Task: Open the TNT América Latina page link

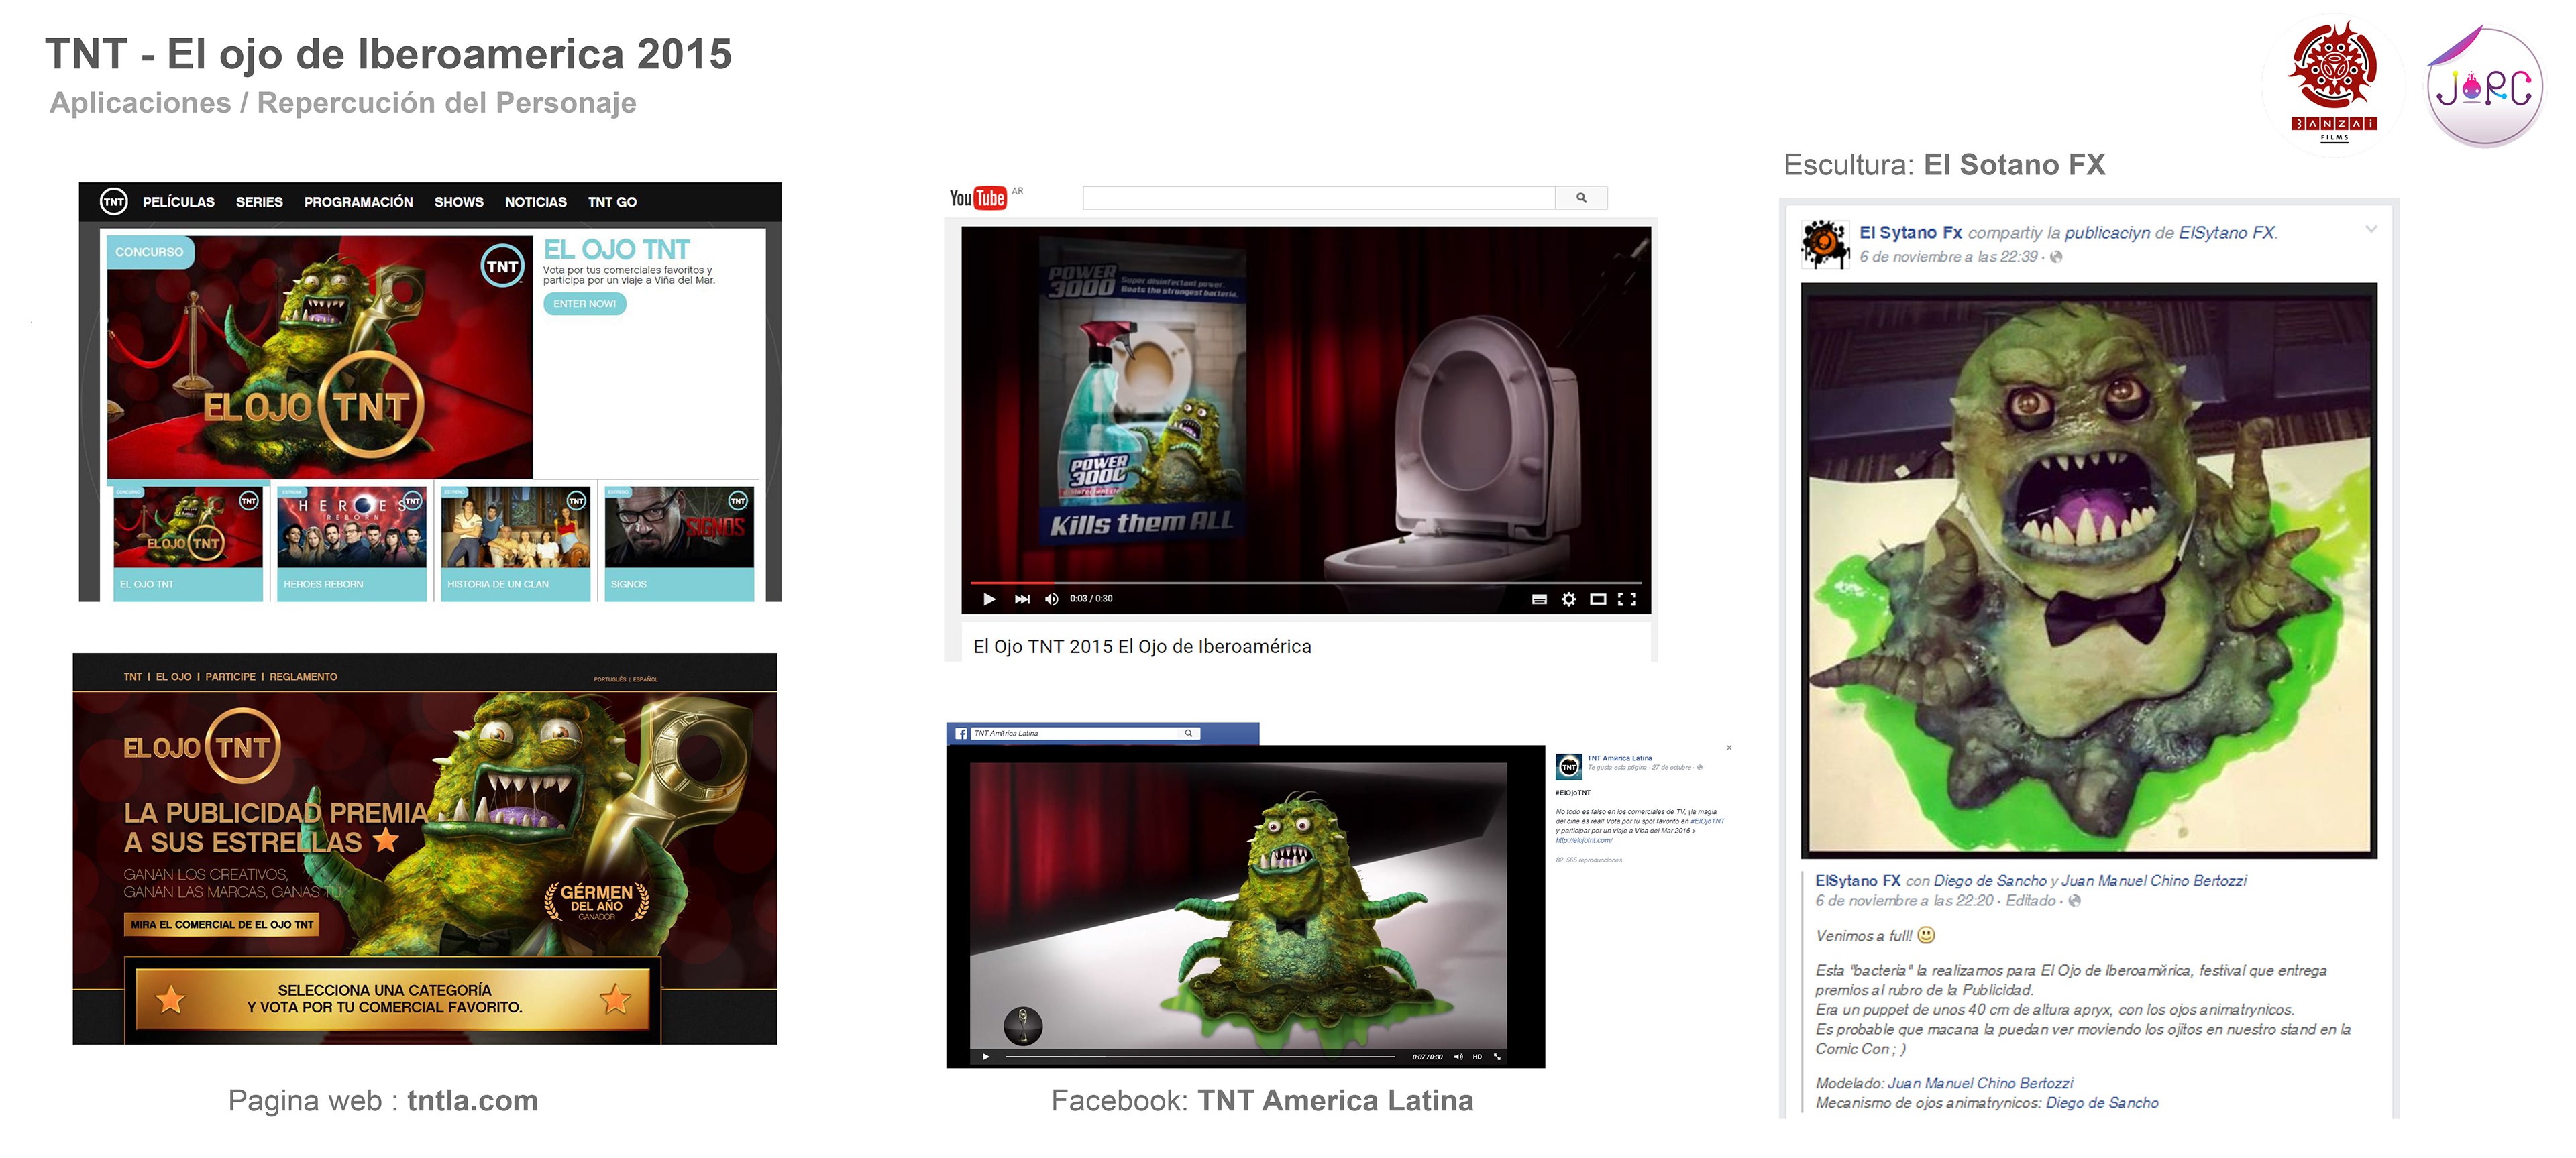Action: (x=1619, y=758)
